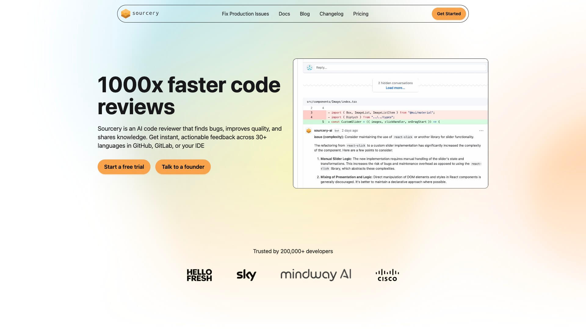Image resolution: width=586 pixels, height=329 pixels.
Task: Open the three-dot comment options menu
Action: (481, 131)
